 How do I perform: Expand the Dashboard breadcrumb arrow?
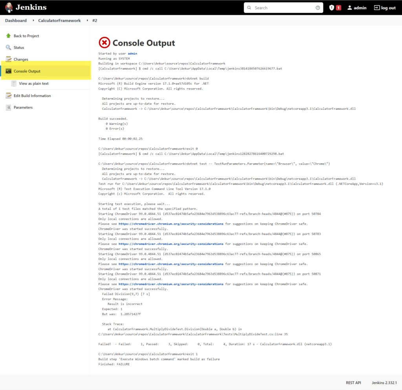(x=33, y=20)
